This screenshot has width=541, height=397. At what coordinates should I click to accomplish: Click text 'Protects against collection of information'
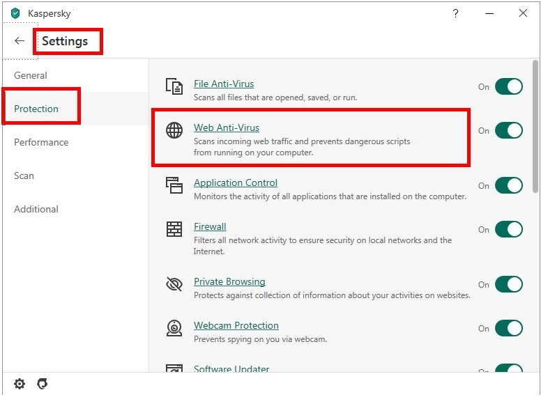(270, 295)
